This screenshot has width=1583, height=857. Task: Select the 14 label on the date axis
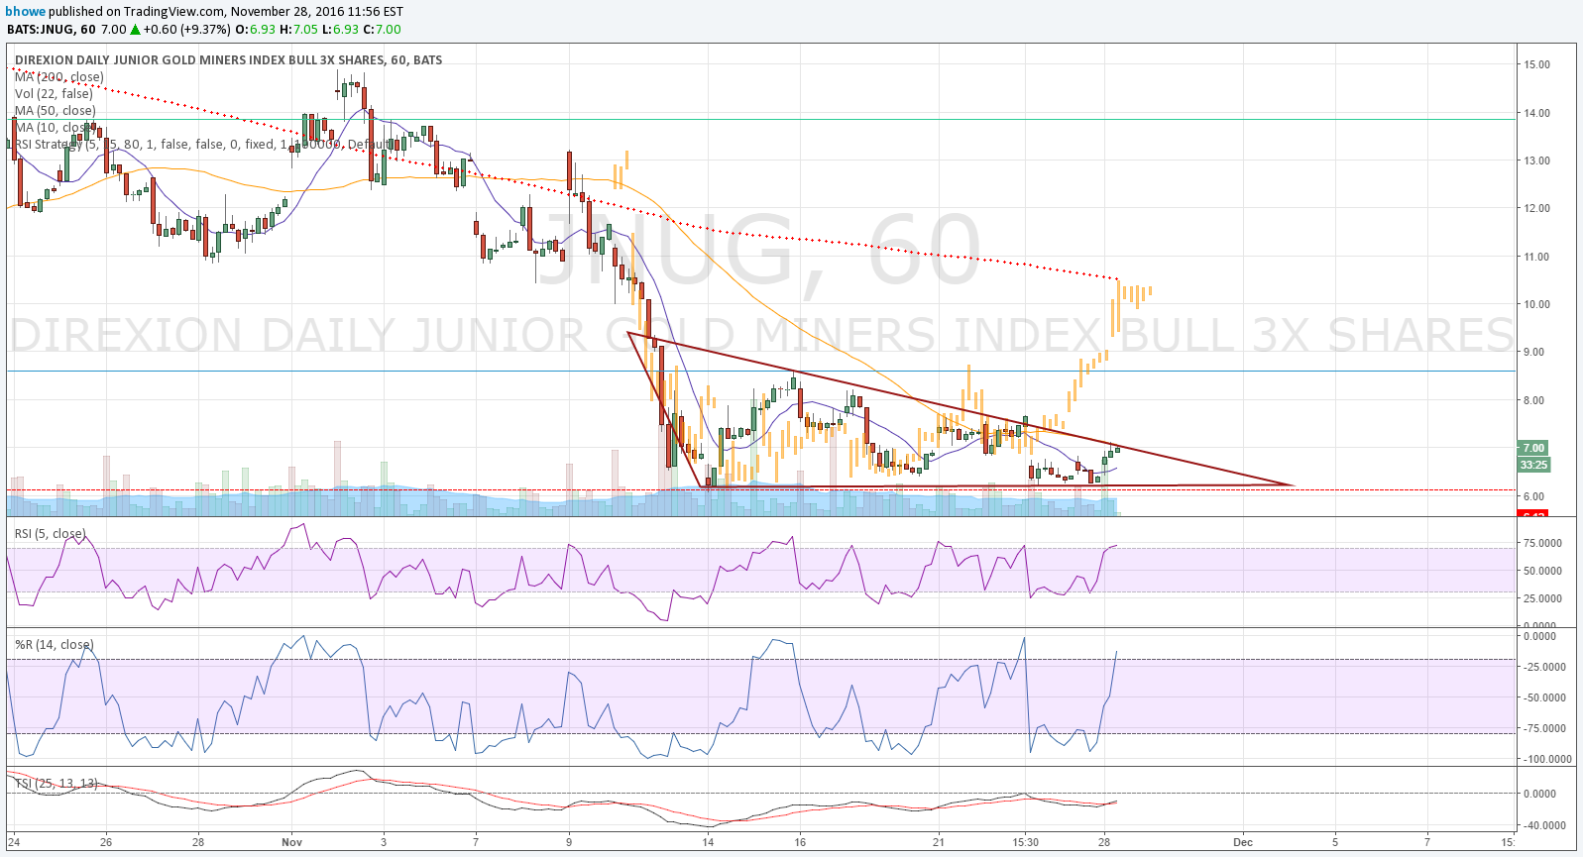[x=708, y=843]
